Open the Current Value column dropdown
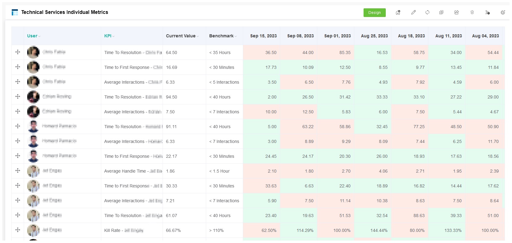This screenshot has height=243, width=512. coord(198,36)
